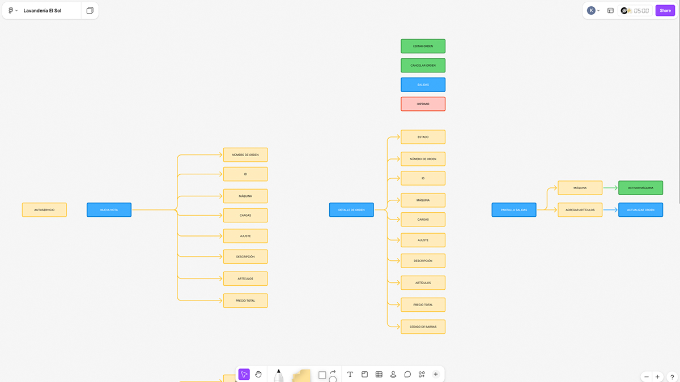
Task: Activate the Select arrow tool
Action: point(244,374)
